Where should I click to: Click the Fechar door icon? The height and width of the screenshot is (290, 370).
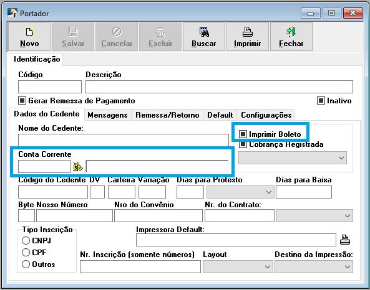coord(291,32)
